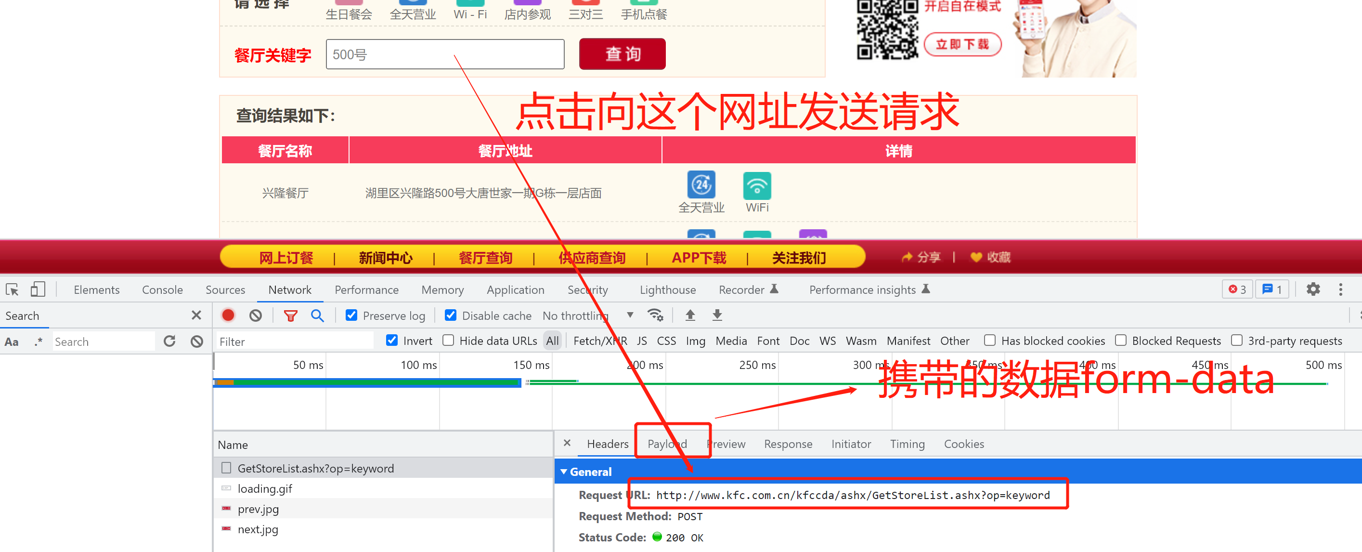Open the Response tab
The image size is (1362, 552).
point(787,444)
